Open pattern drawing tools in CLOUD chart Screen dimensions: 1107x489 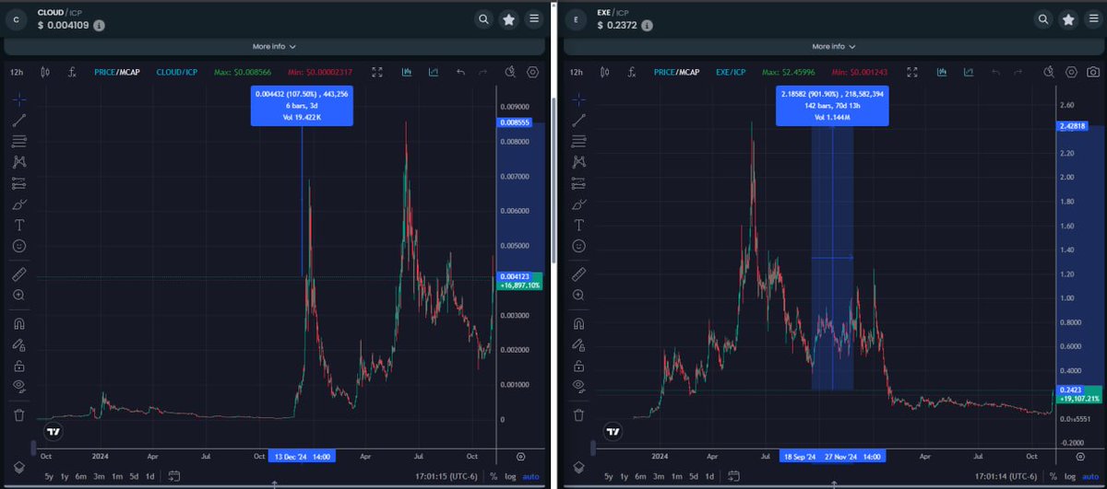tap(20, 162)
